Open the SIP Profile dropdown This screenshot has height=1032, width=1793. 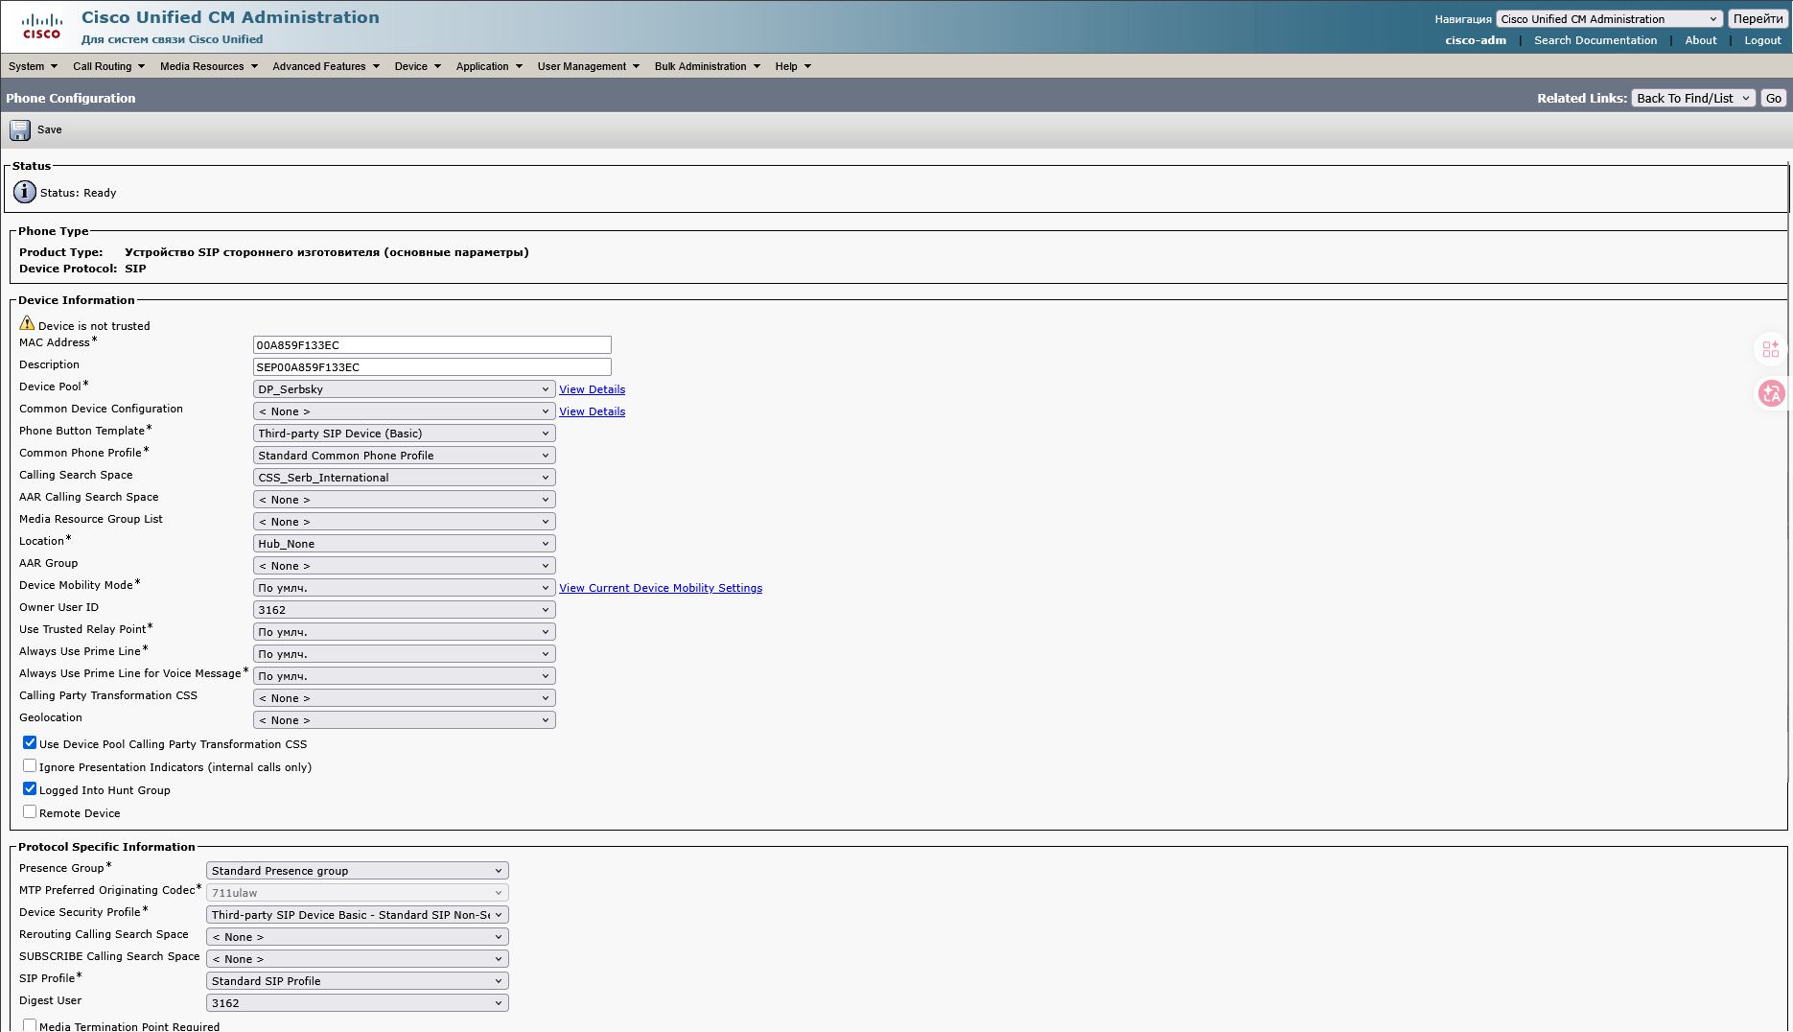pyautogui.click(x=357, y=981)
